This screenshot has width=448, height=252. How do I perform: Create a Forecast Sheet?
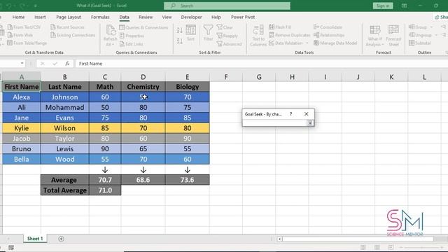(393, 36)
